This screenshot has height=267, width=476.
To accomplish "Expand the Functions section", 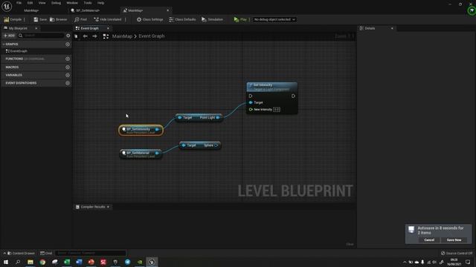I will click(x=14, y=59).
